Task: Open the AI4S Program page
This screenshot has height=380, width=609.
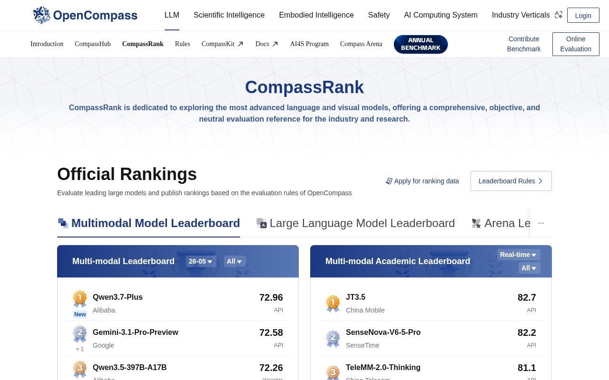Action: pyautogui.click(x=309, y=44)
